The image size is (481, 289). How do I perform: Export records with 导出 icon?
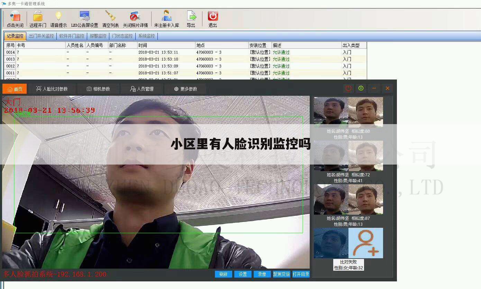191,19
